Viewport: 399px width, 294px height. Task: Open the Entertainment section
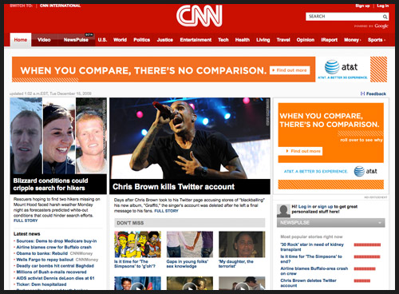[x=196, y=40]
